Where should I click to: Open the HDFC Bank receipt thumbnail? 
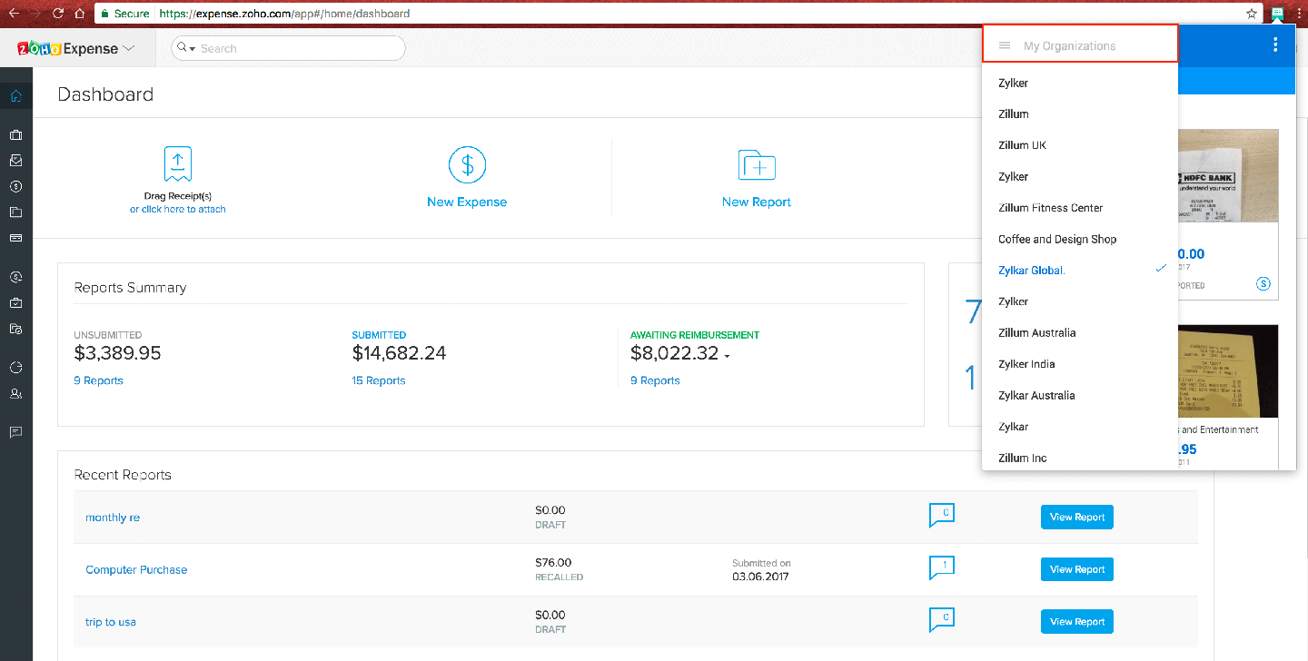[1227, 175]
